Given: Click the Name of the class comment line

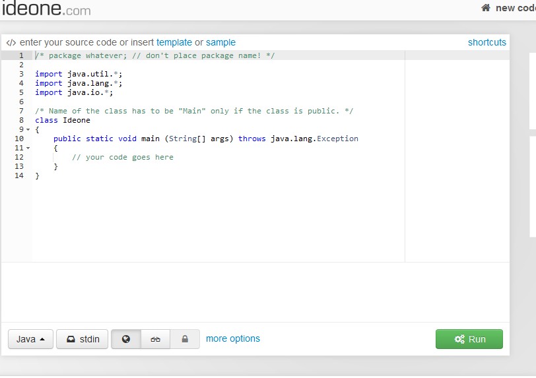Looking at the screenshot, I should (x=194, y=111).
